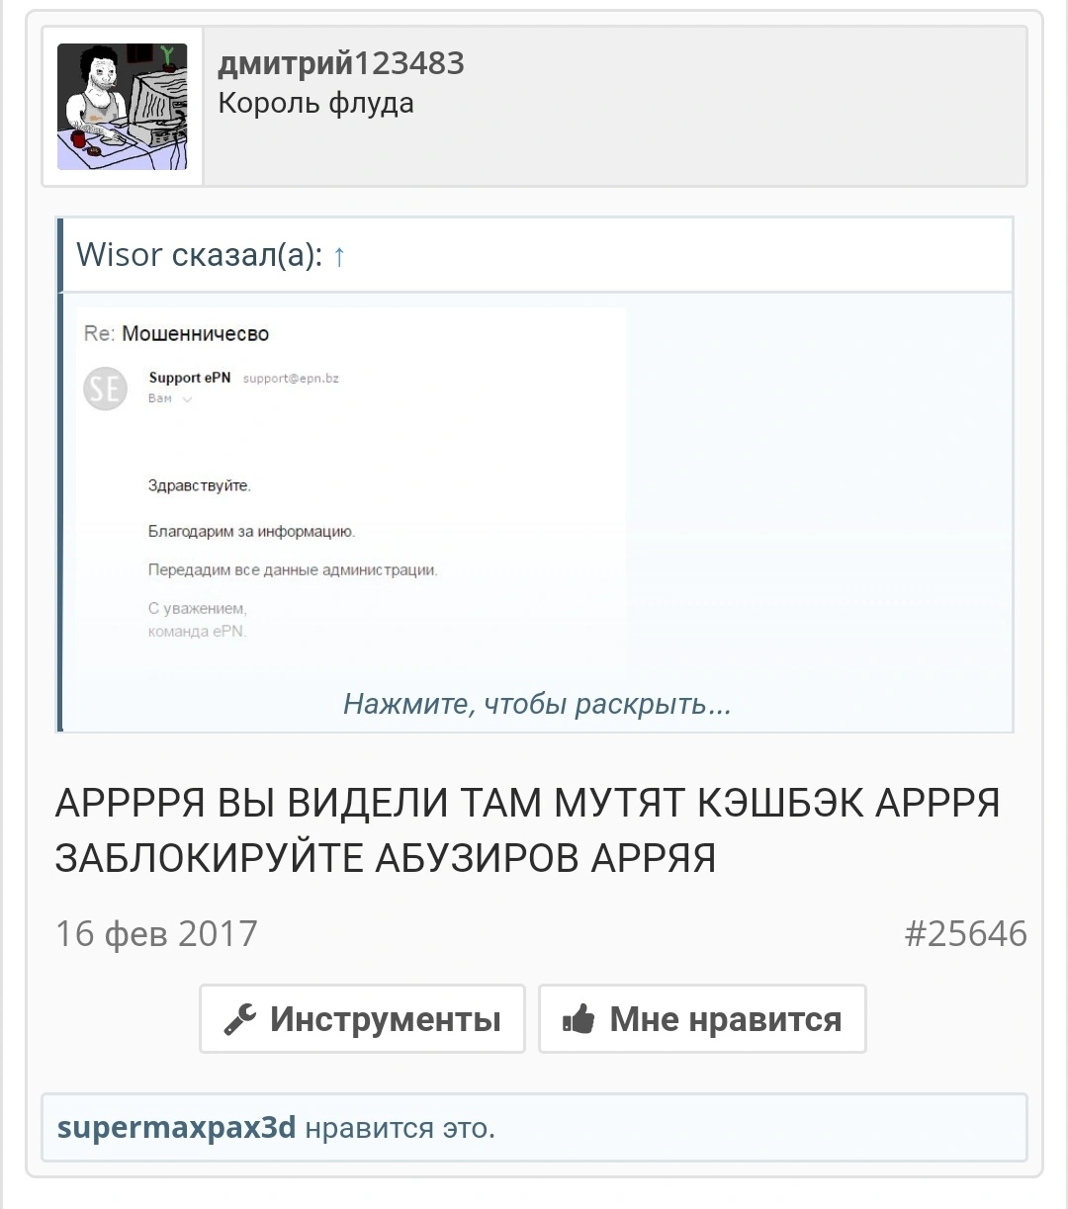Click the SE sender avatar circle
Viewport: 1068px width, 1209px height.
[x=105, y=389]
